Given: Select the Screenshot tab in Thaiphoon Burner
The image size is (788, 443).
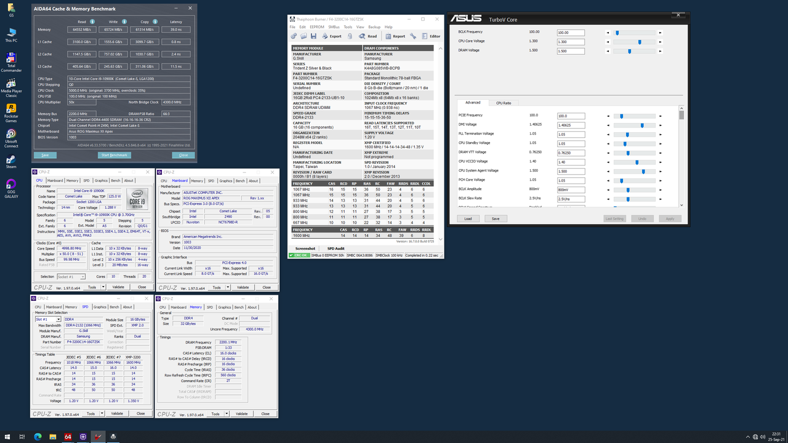Looking at the screenshot, I should click(305, 249).
